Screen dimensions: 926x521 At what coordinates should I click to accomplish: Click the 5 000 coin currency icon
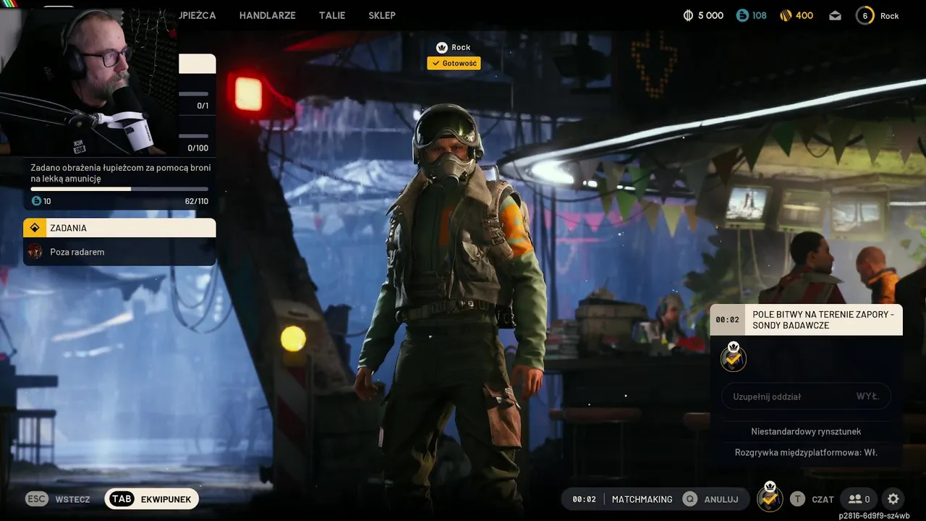[x=688, y=15]
